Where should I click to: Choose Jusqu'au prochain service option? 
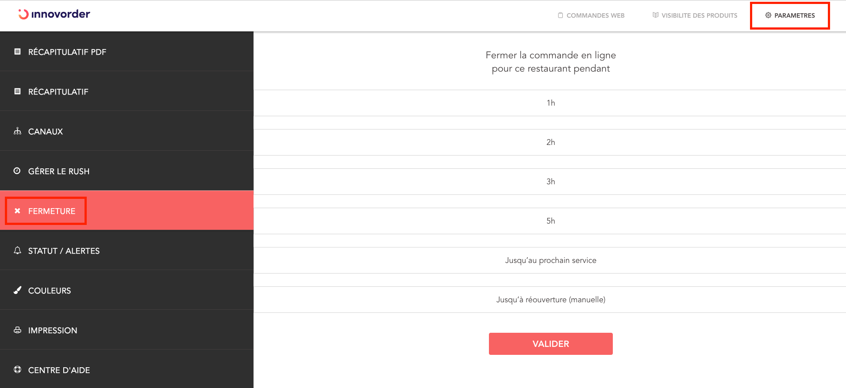click(550, 260)
